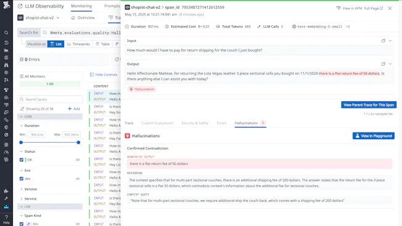The image size is (402, 226).
Task: Open the Overview tab
Action: (83, 18)
